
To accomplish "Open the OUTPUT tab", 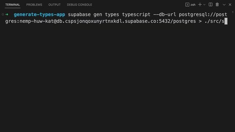I will click(54, 5).
